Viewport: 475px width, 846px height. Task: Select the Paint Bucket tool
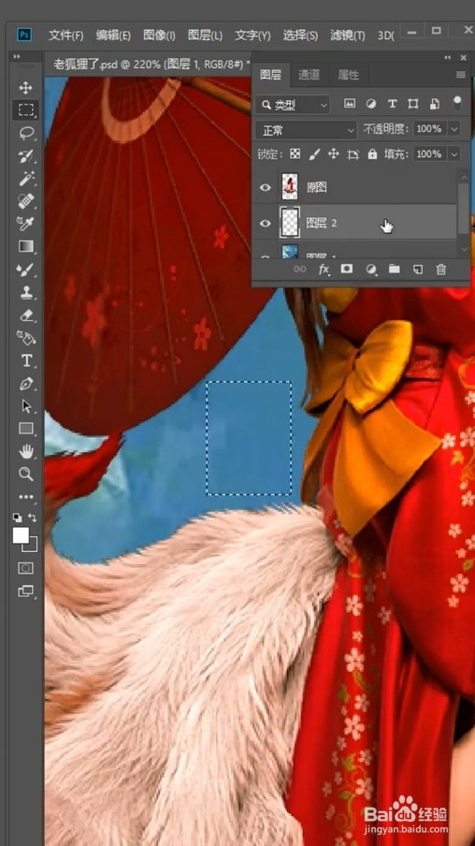[x=25, y=338]
